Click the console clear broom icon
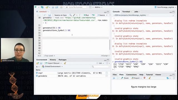 tap(174, 15)
